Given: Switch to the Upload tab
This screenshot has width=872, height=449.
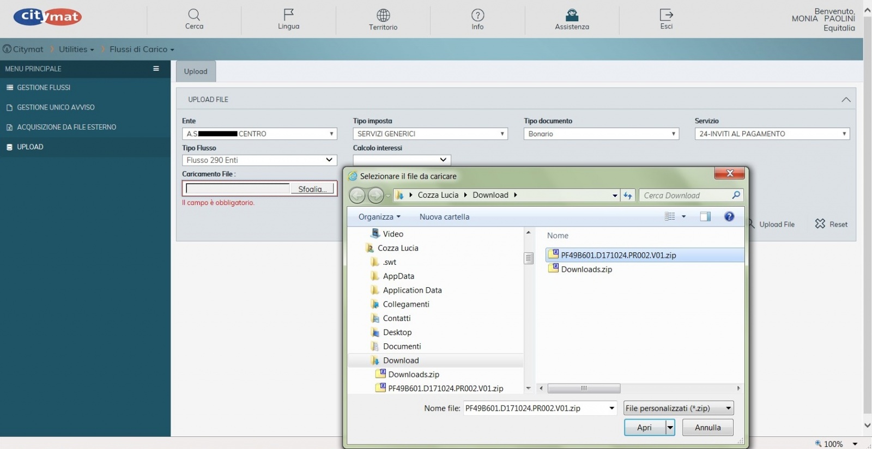Looking at the screenshot, I should point(196,71).
